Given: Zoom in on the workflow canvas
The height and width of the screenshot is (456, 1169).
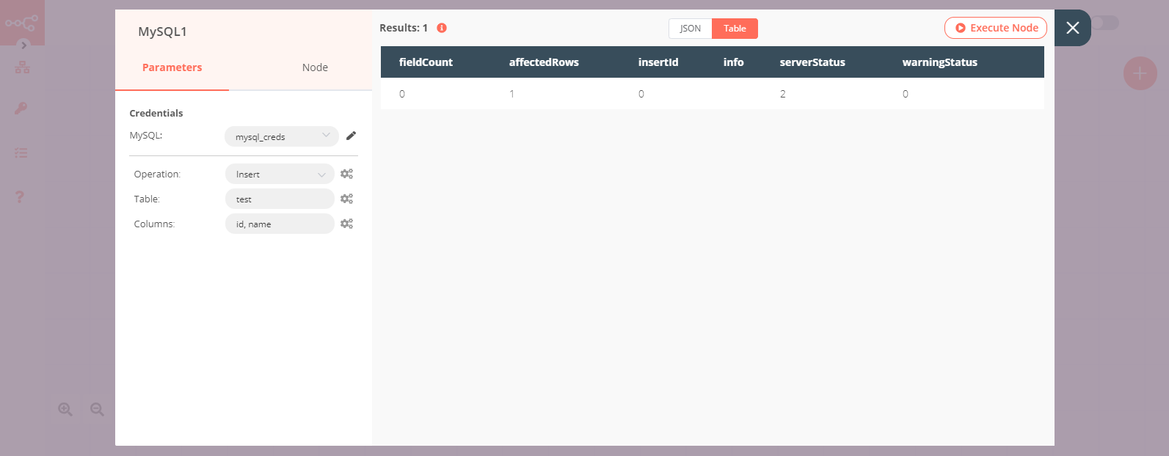Looking at the screenshot, I should coord(65,410).
